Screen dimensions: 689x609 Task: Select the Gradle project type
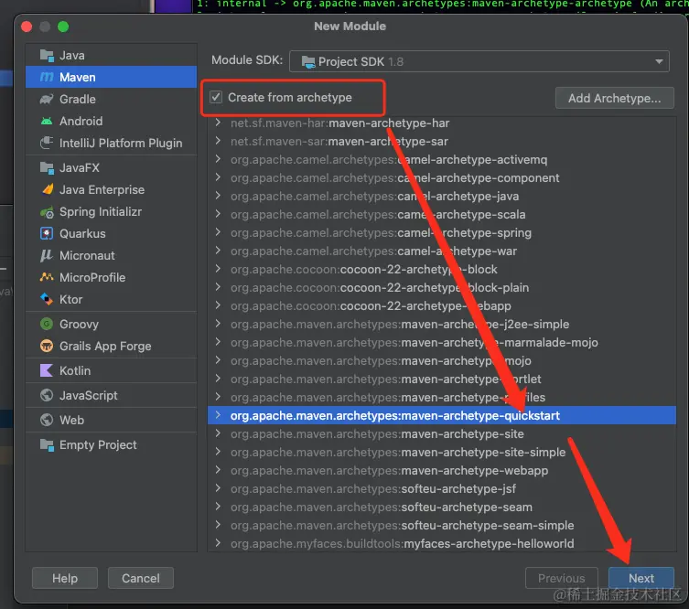(111, 100)
